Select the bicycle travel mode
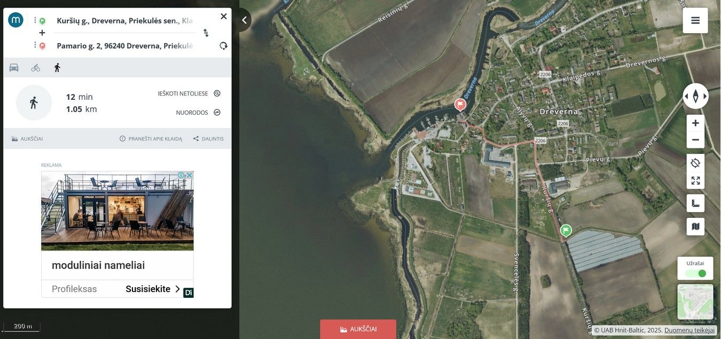The width and height of the screenshot is (721, 339). 36,67
